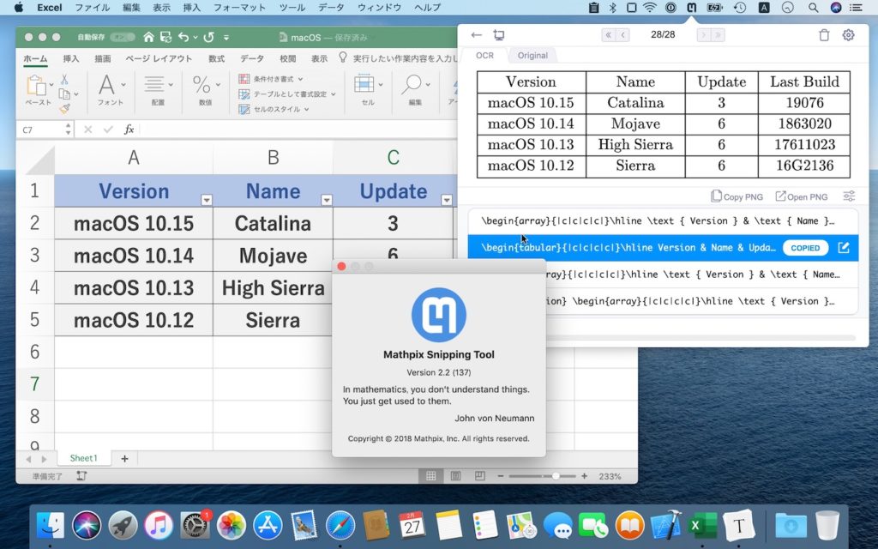The image size is (878, 549).
Task: Open the Version column filter dropdown
Action: pyautogui.click(x=206, y=199)
